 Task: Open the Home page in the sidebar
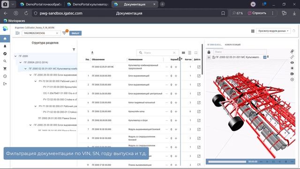tap(5, 38)
